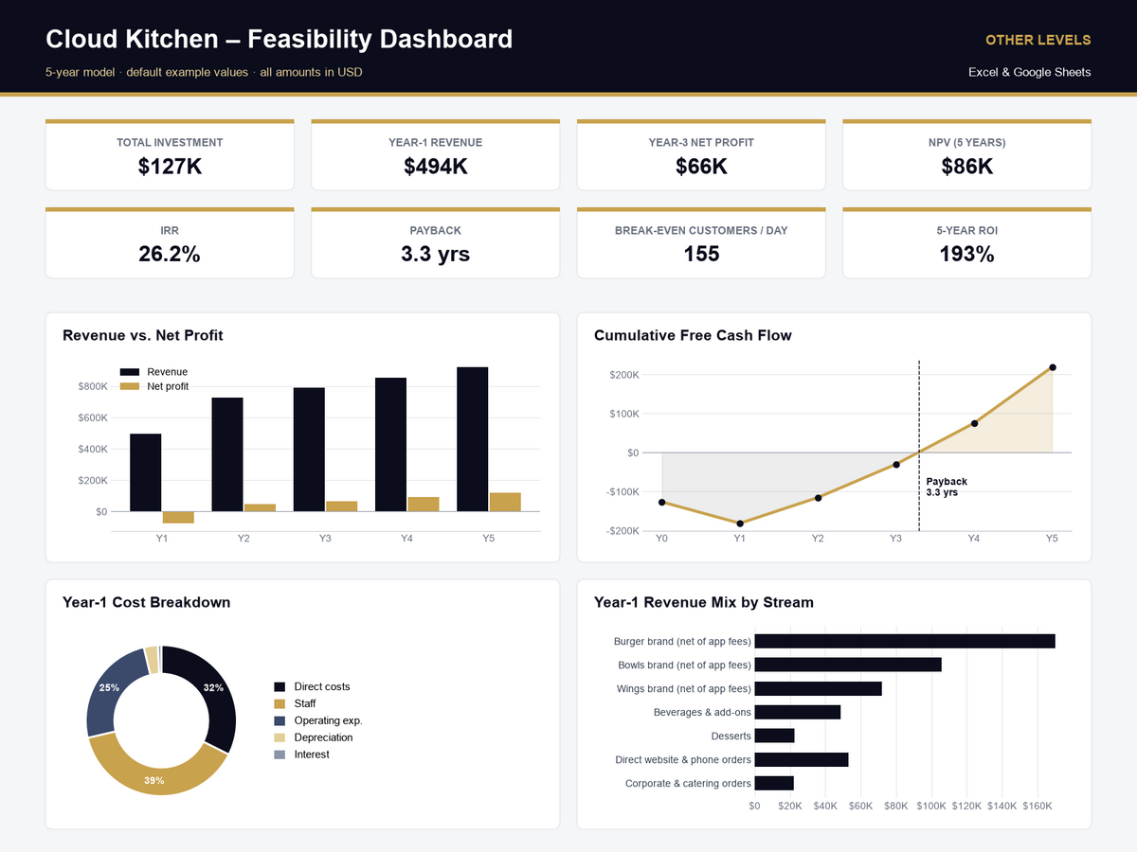Click the Y1 revenue bar
Viewport: 1137px width, 852px height.
(146, 472)
